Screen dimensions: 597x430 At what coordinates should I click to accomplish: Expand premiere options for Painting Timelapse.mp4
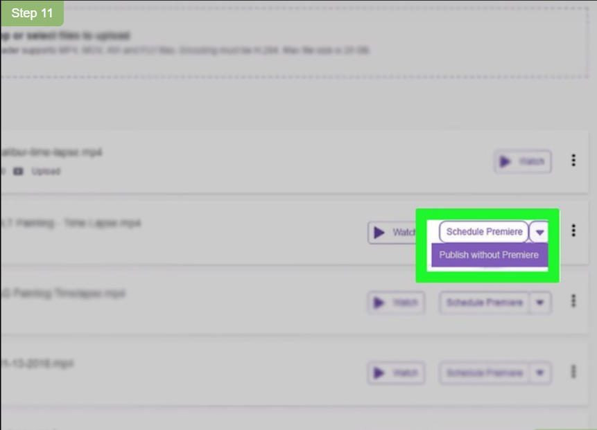(x=540, y=303)
